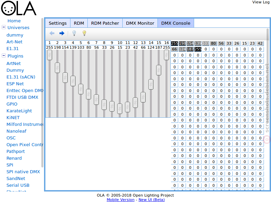Click channel 9 value 26 above slider

pos(112,47)
